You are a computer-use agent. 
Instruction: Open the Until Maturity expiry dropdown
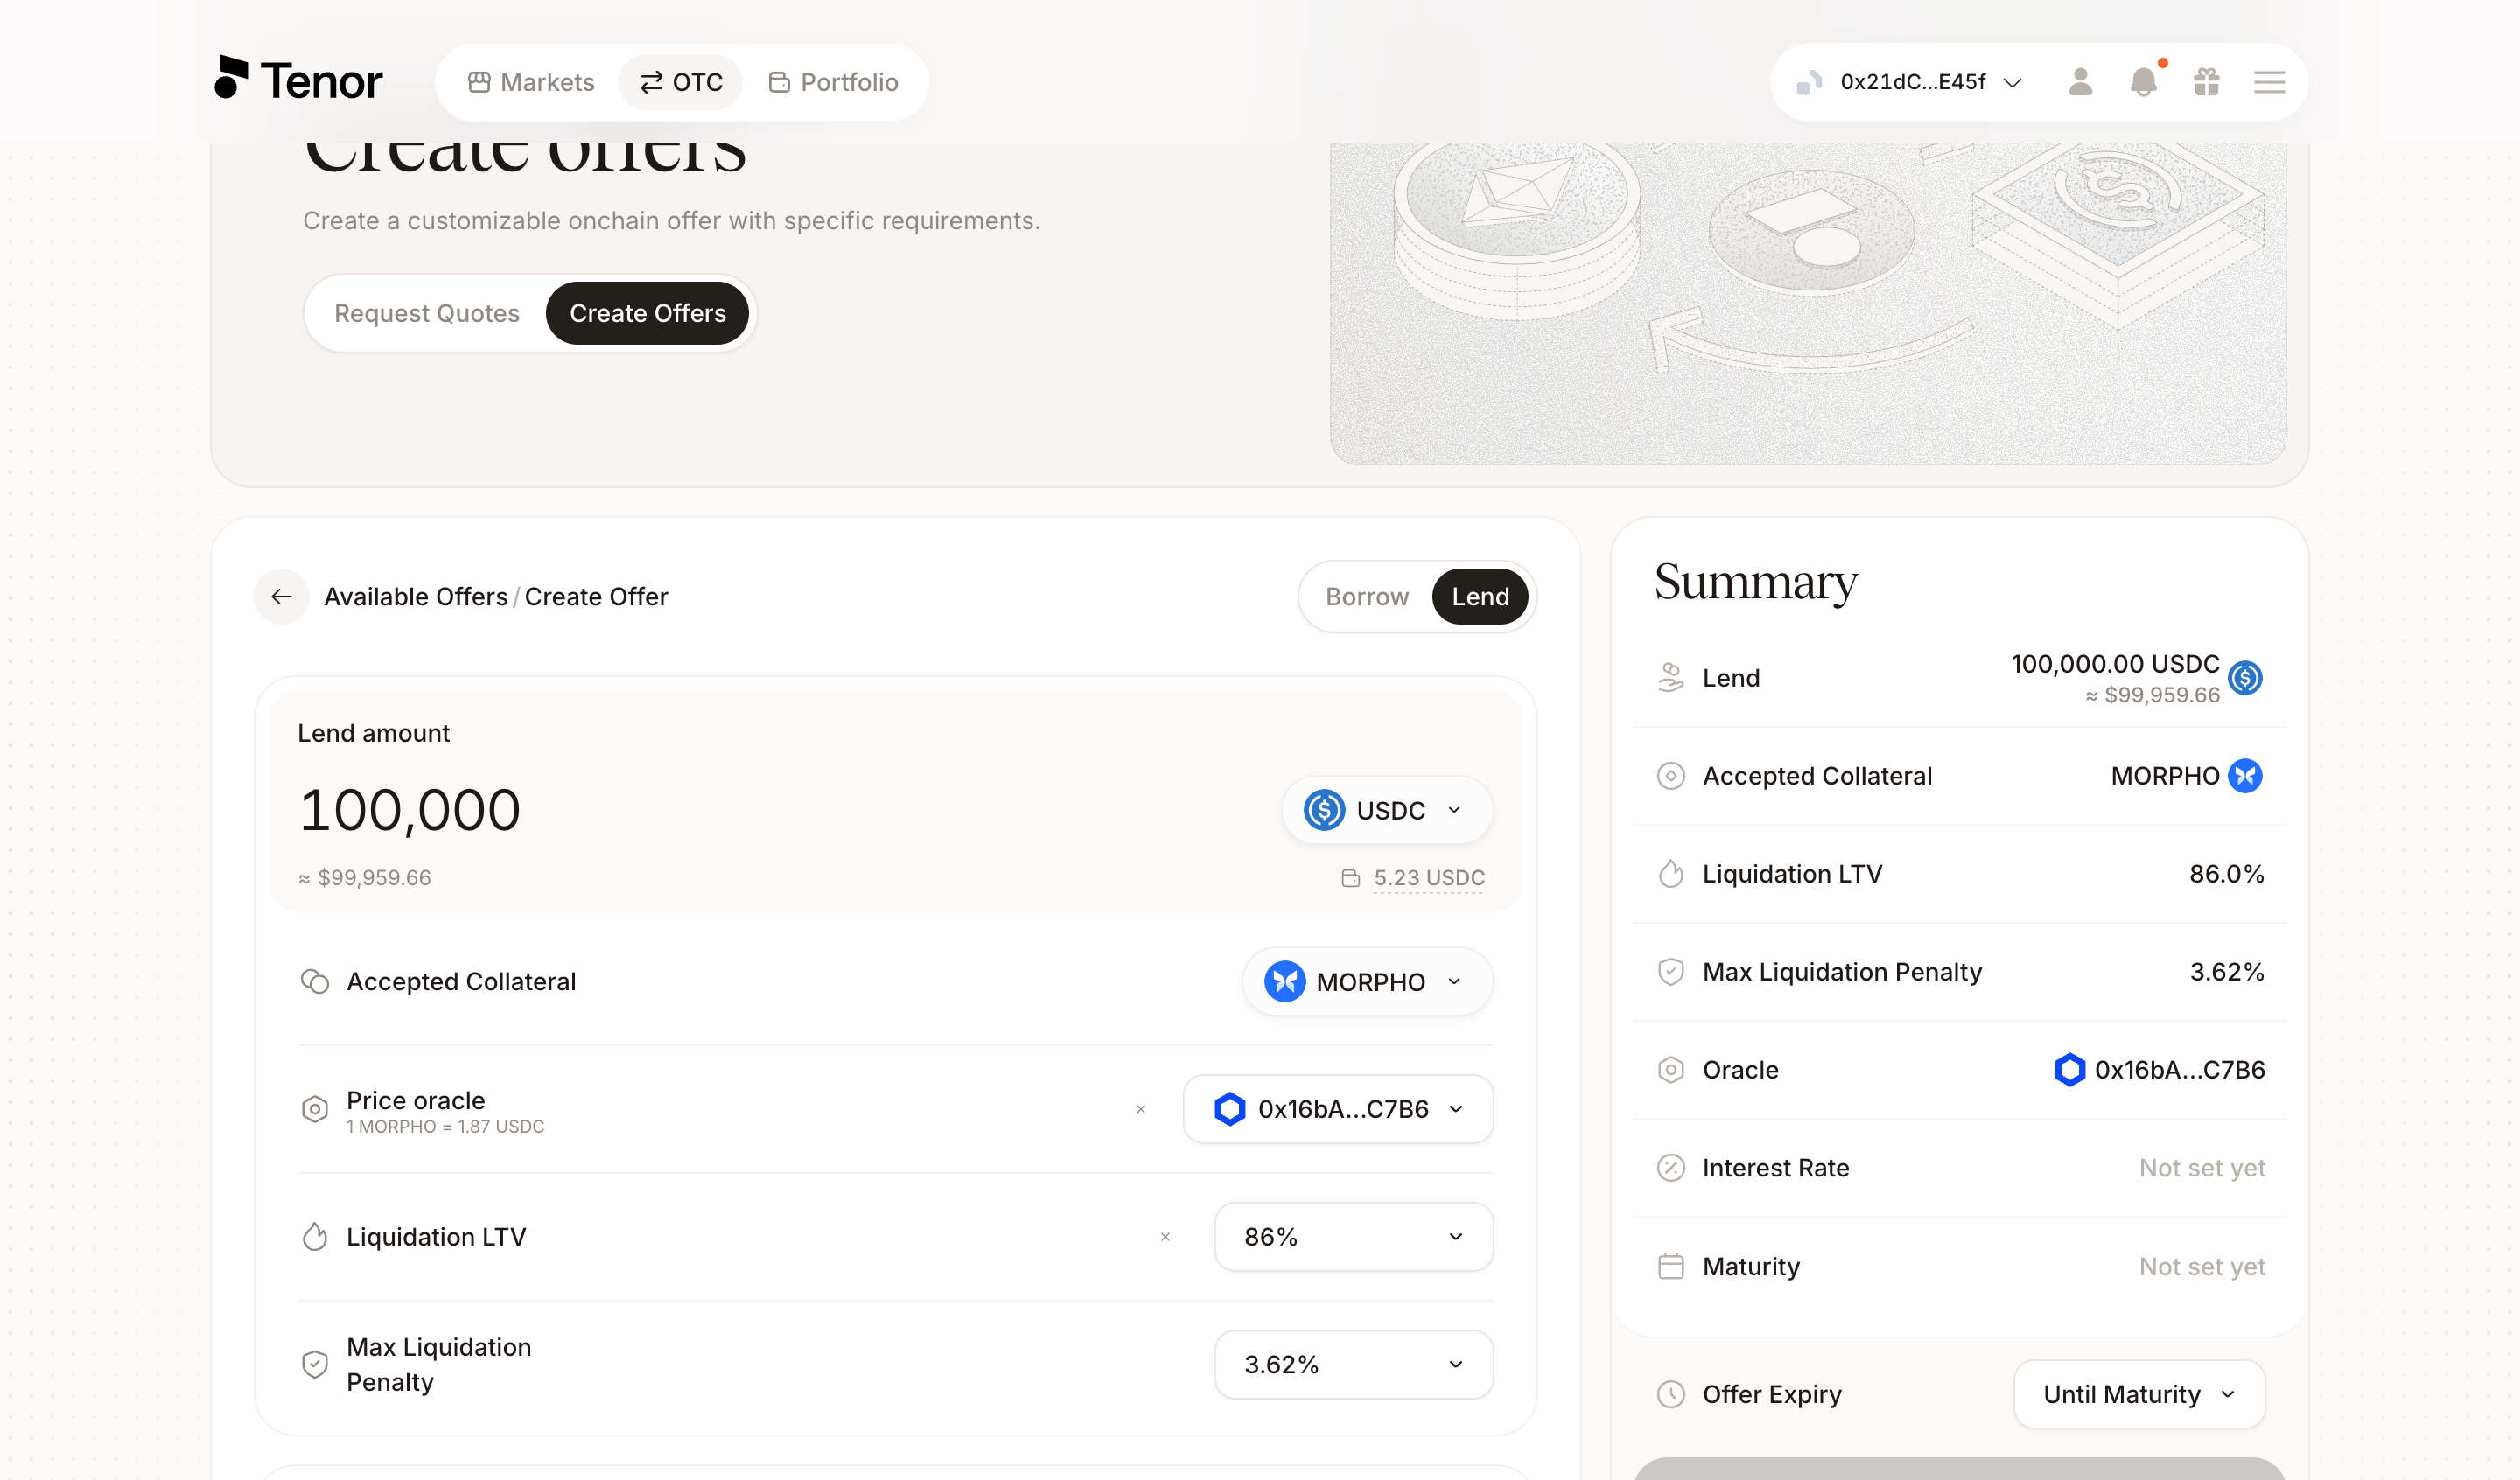2139,1394
